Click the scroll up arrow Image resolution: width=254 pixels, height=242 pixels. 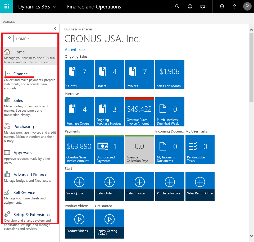251,30
